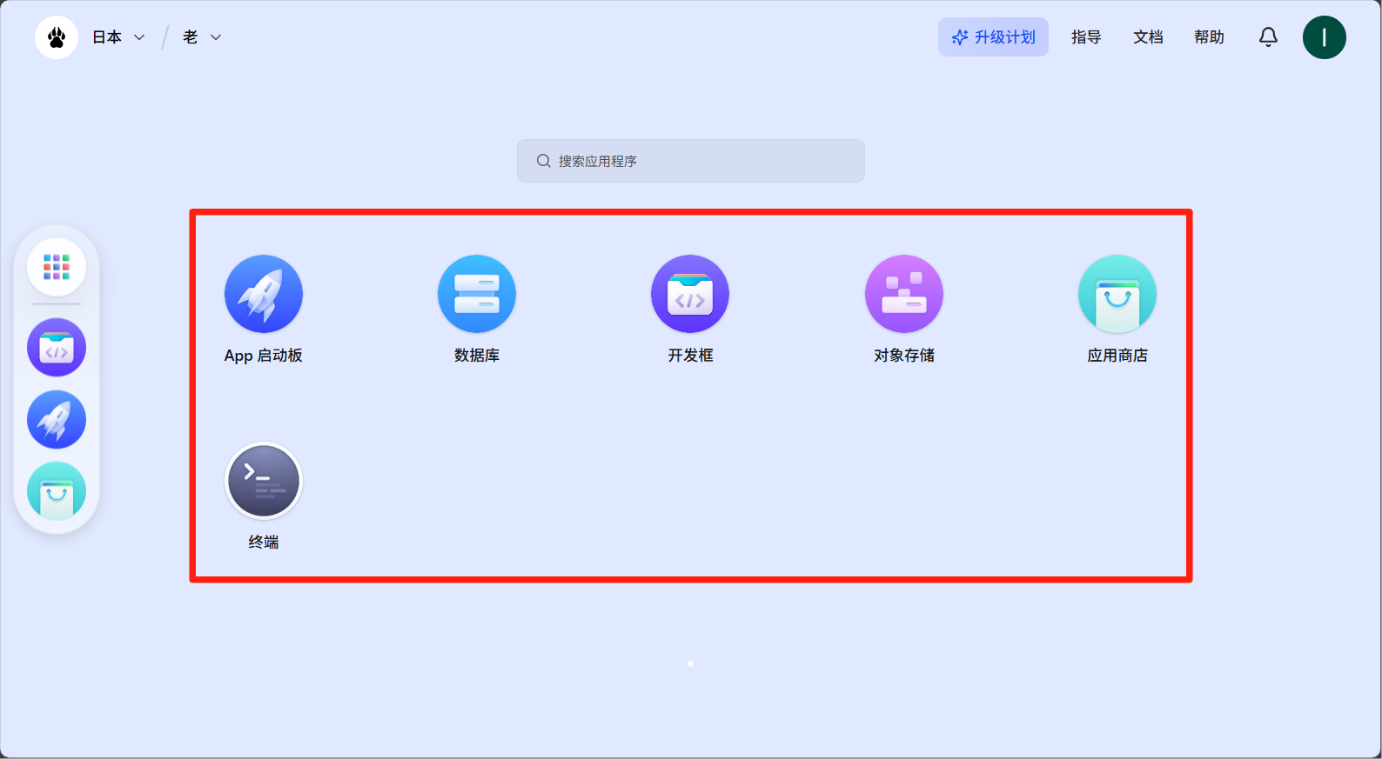This screenshot has width=1382, height=759.
Task: Click the paw logo at top left
Action: pyautogui.click(x=57, y=37)
